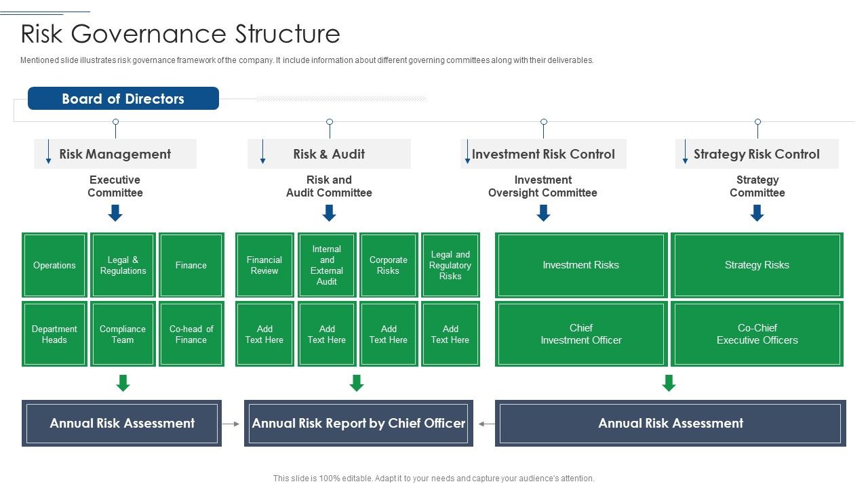The width and height of the screenshot is (868, 488).
Task: Click the small arrow in Risk Management header
Action: pos(49,152)
